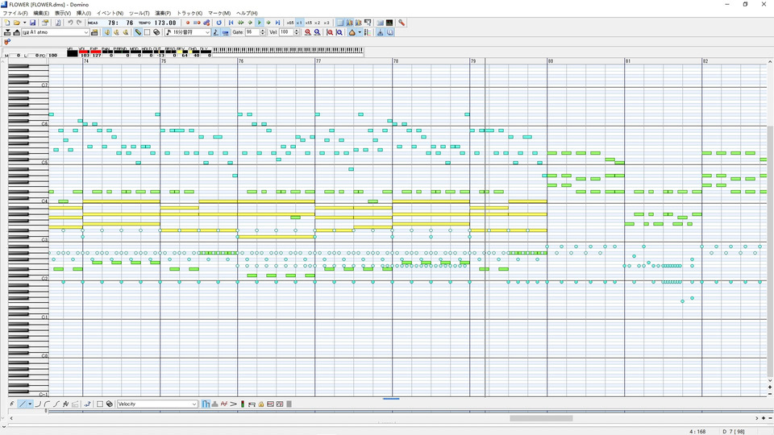The image size is (774, 435).
Task: Select the pencil draw tool
Action: click(138, 32)
